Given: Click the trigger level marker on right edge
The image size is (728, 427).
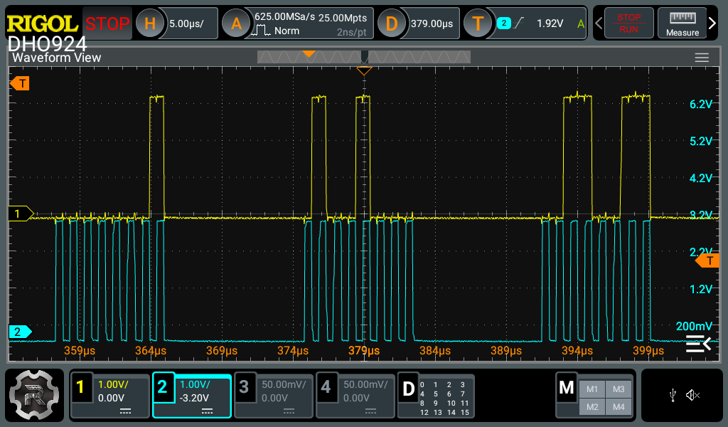Looking at the screenshot, I should tap(707, 261).
